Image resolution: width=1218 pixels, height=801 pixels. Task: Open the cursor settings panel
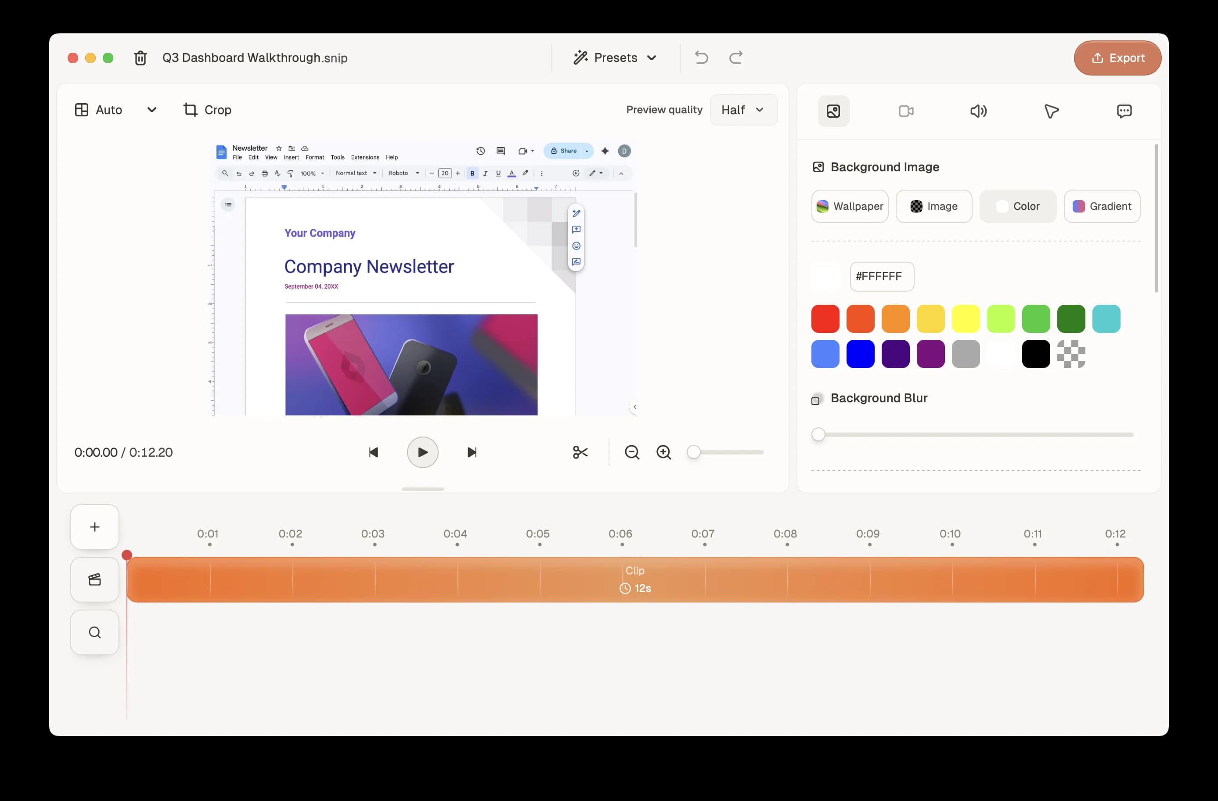[1051, 111]
